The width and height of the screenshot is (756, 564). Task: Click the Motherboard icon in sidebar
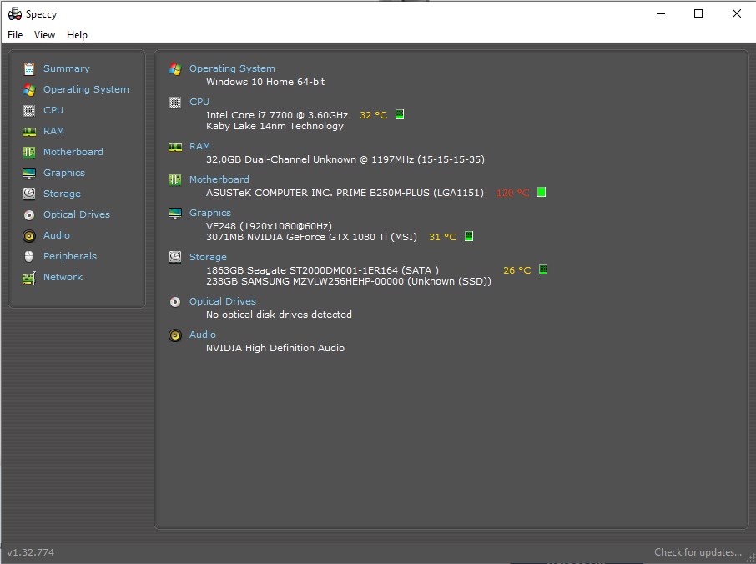pos(29,152)
